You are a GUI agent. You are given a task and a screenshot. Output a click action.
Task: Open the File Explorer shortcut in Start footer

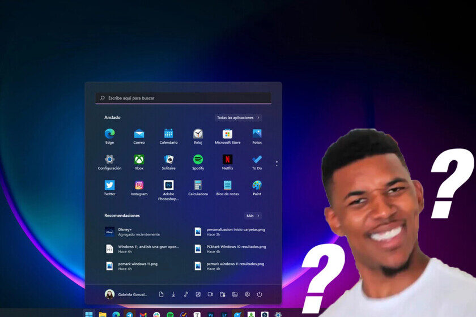(235, 294)
